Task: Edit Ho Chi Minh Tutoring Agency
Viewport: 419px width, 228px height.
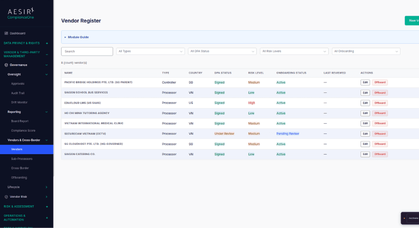Action: 365,113
